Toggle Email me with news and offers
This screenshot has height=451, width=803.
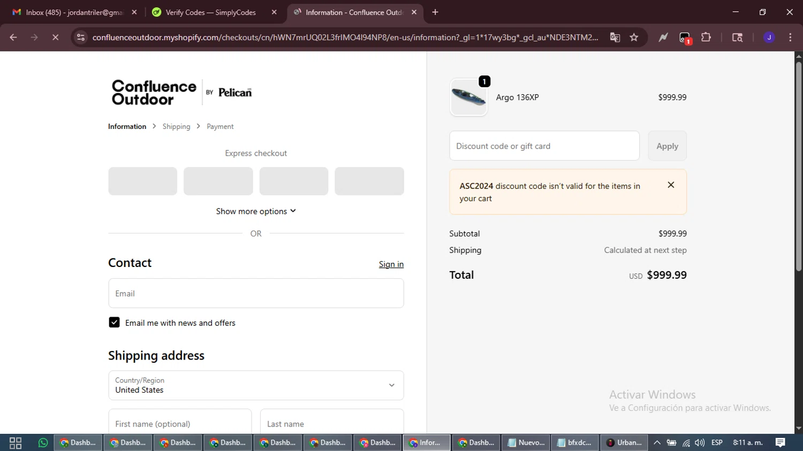(x=114, y=323)
